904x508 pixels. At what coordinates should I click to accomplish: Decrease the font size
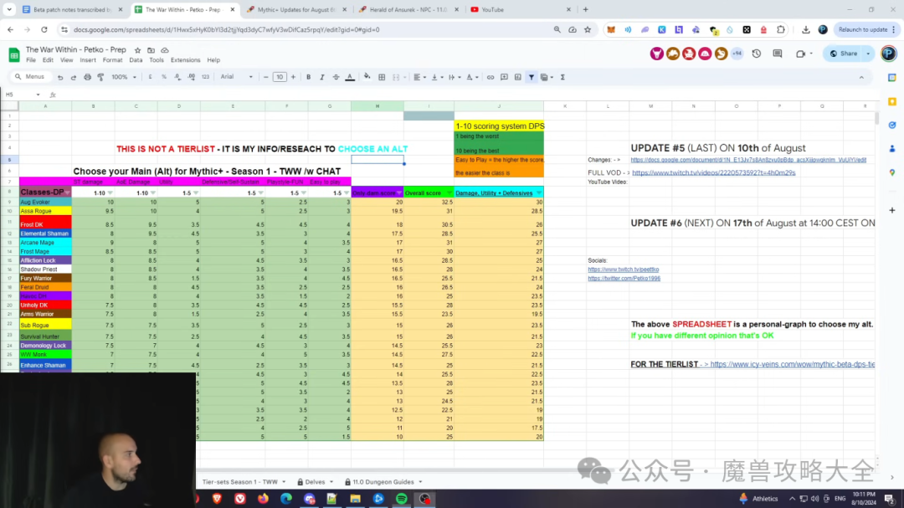click(266, 77)
